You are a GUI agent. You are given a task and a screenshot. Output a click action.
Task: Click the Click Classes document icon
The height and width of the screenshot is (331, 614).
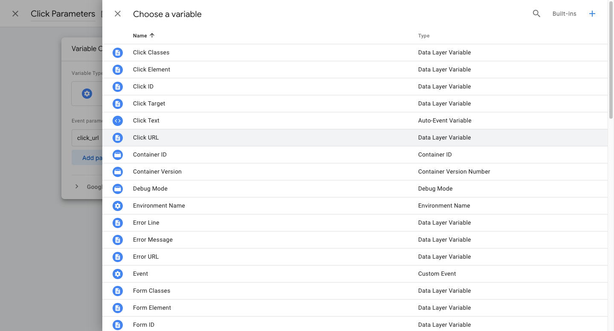point(118,53)
